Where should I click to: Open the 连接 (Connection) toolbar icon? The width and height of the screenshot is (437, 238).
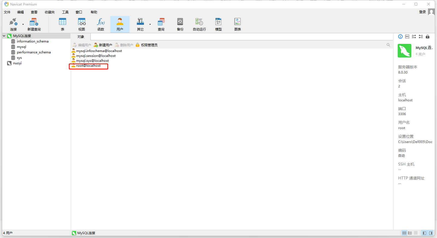(x=13, y=24)
